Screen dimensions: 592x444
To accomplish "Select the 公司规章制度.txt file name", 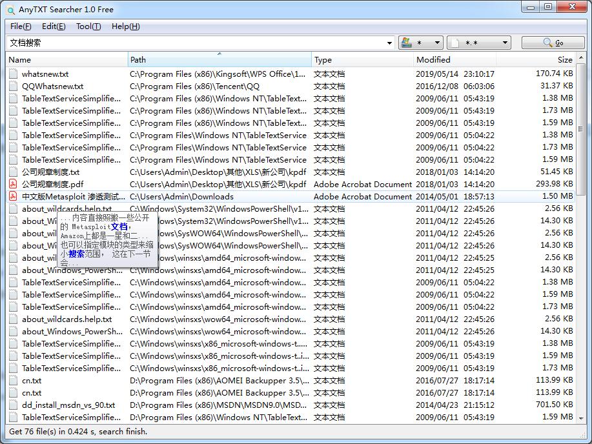I will [50, 172].
